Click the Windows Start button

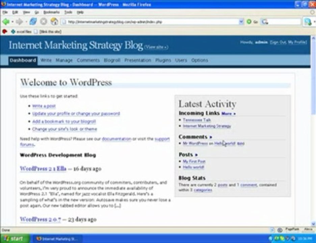click(x=15, y=239)
